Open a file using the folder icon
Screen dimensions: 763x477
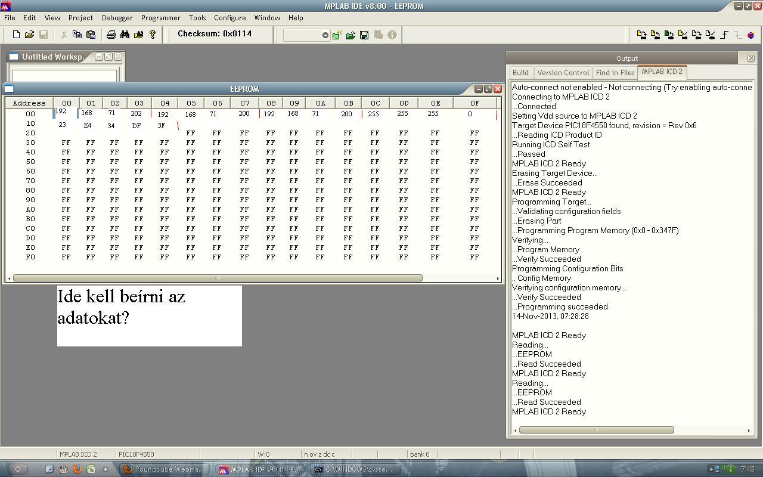(29, 35)
